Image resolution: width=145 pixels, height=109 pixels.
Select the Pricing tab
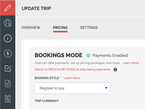coord(60,28)
